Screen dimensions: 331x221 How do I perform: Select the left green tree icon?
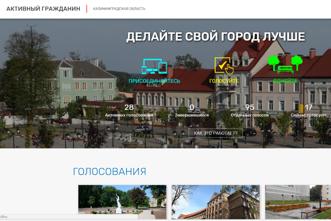[x=273, y=61]
